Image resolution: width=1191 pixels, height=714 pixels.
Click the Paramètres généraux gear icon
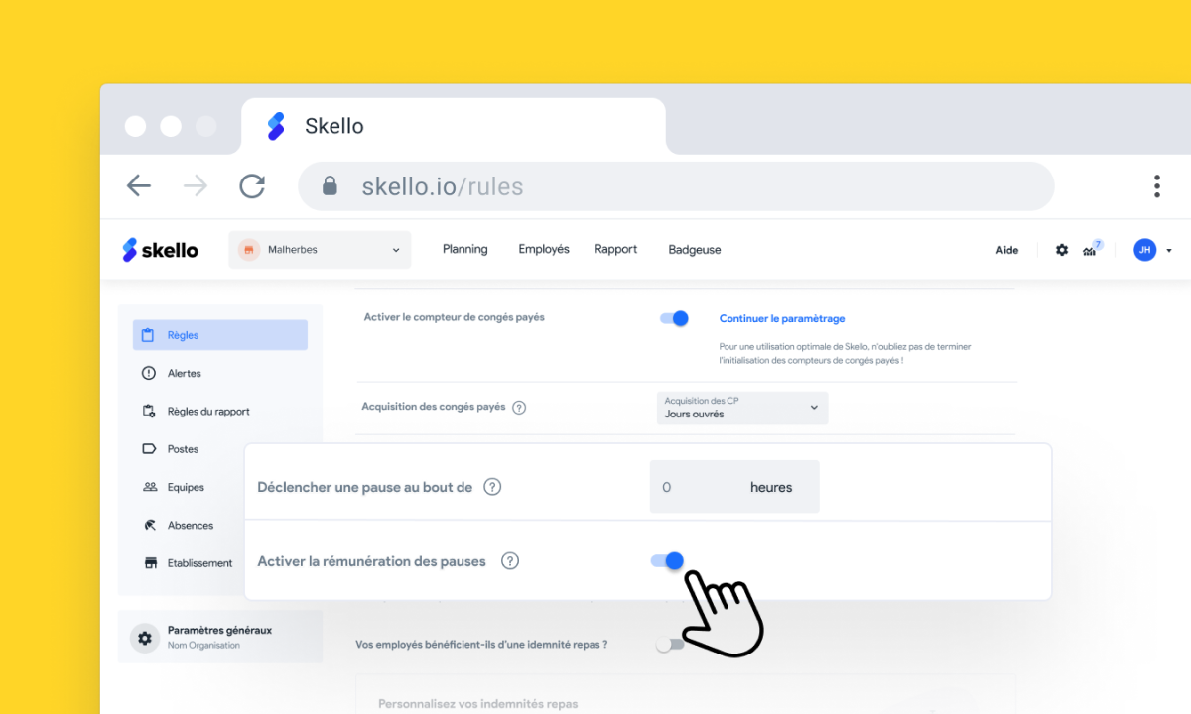pyautogui.click(x=145, y=638)
